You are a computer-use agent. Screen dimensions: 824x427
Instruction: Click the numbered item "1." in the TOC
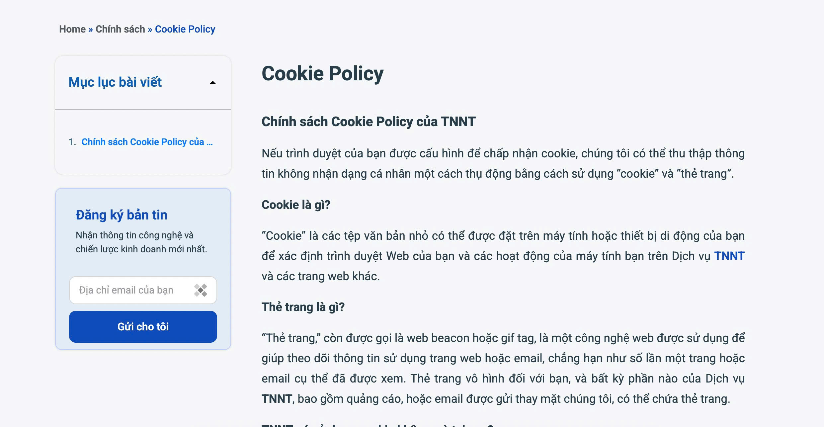pyautogui.click(x=72, y=142)
